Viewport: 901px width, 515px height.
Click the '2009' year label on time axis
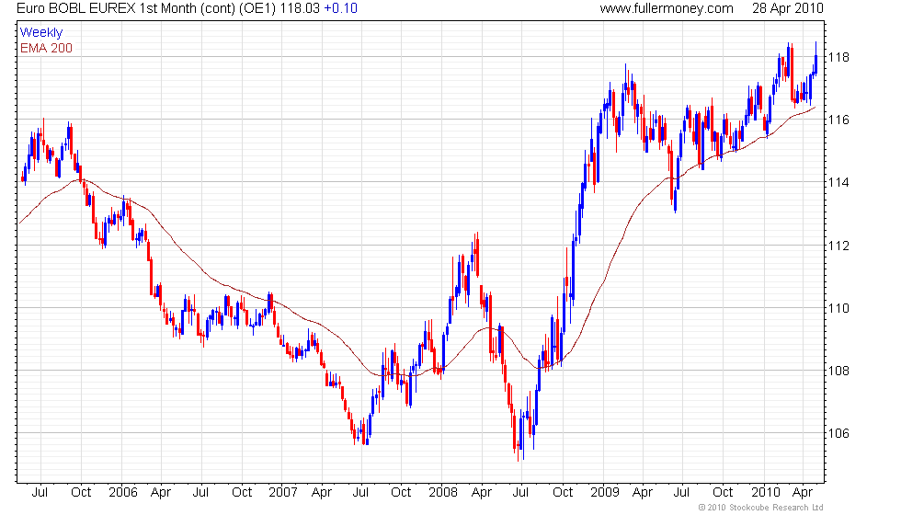(605, 492)
